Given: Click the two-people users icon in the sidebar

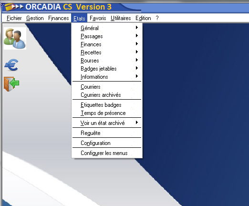Looking at the screenshot, I should pos(15,38).
